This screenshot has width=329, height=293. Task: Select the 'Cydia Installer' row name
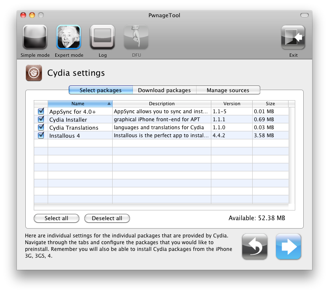tap(68, 120)
